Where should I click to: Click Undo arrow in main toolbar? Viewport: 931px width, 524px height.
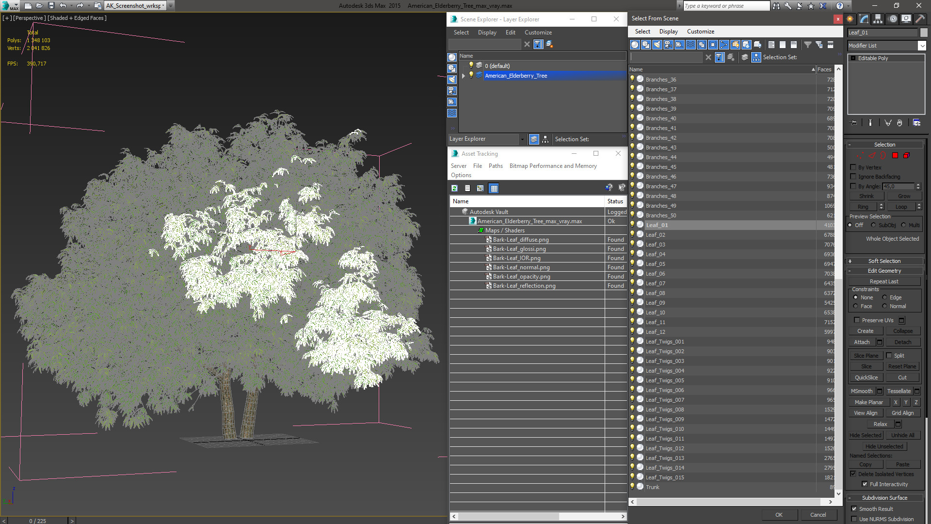63,6
